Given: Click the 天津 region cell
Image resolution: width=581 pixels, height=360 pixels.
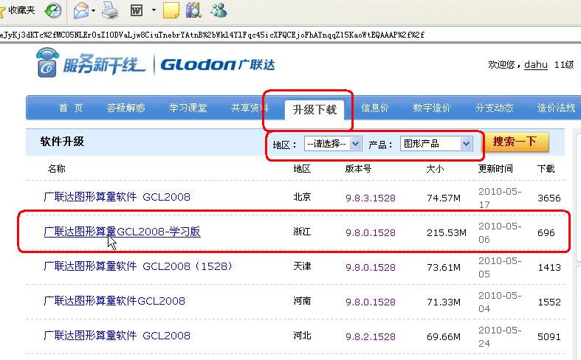Looking at the screenshot, I should tap(302, 266).
